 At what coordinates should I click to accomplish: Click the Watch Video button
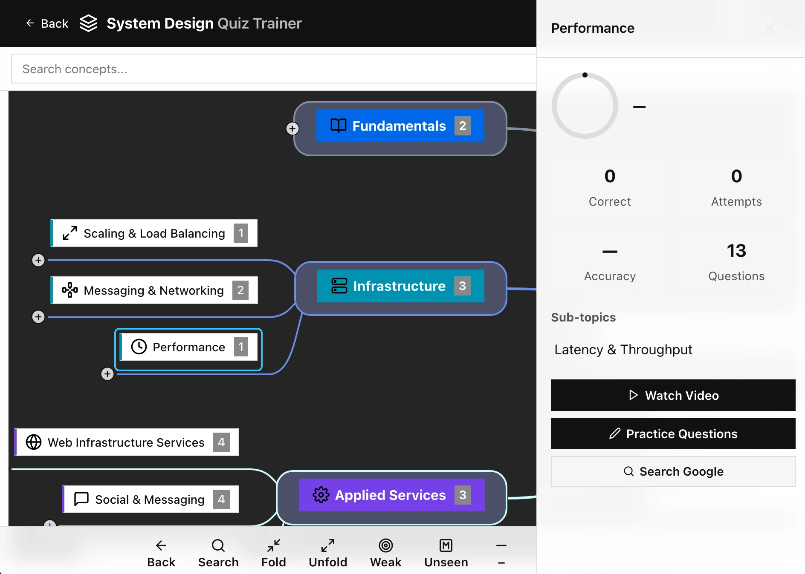pyautogui.click(x=672, y=395)
